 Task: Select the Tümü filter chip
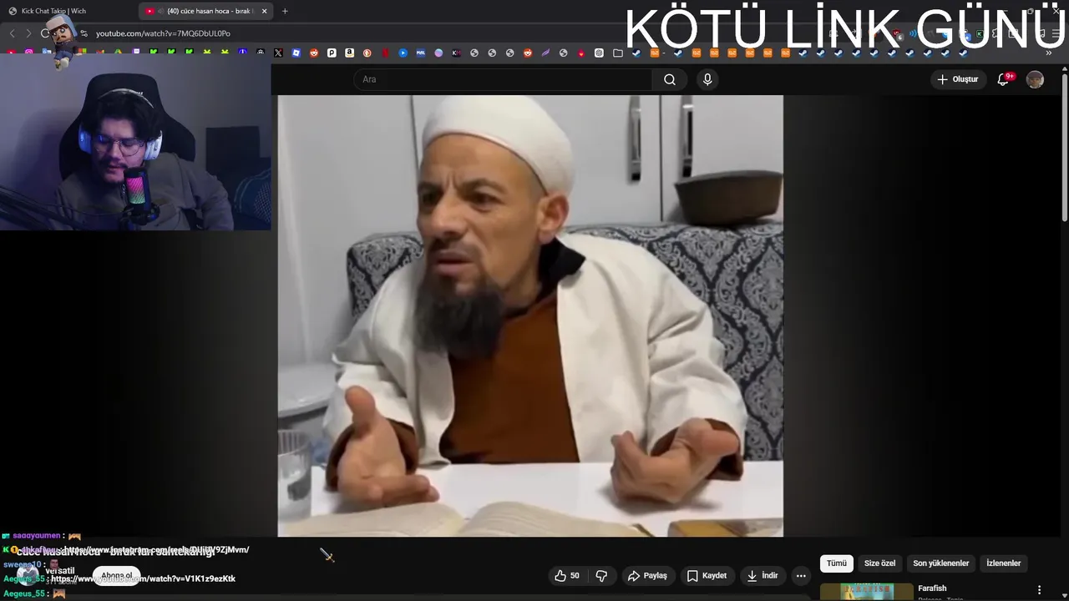pos(837,563)
